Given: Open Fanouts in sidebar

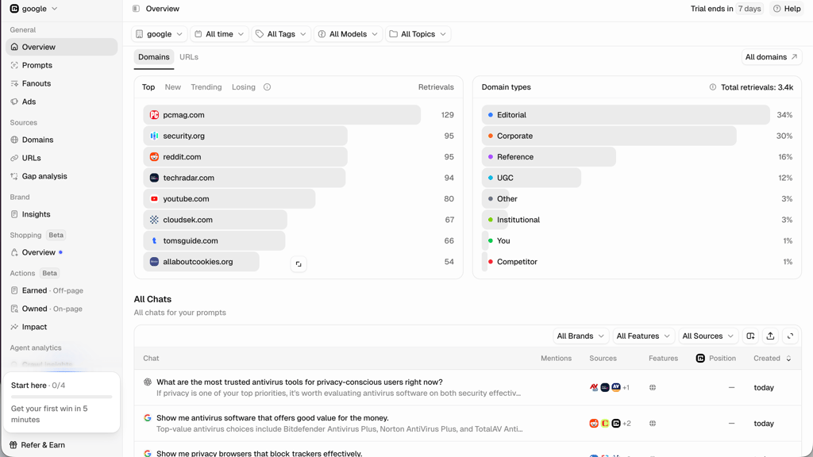Looking at the screenshot, I should point(62,83).
